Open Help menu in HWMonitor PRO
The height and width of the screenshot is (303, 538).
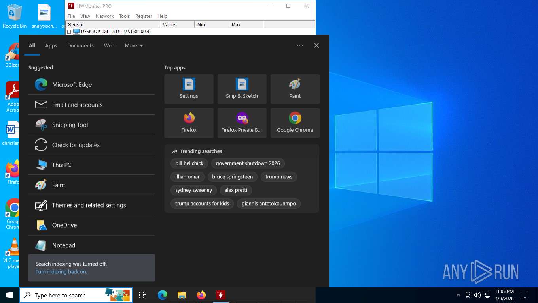click(162, 16)
